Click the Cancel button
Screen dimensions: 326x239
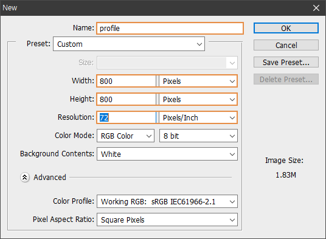(x=286, y=45)
